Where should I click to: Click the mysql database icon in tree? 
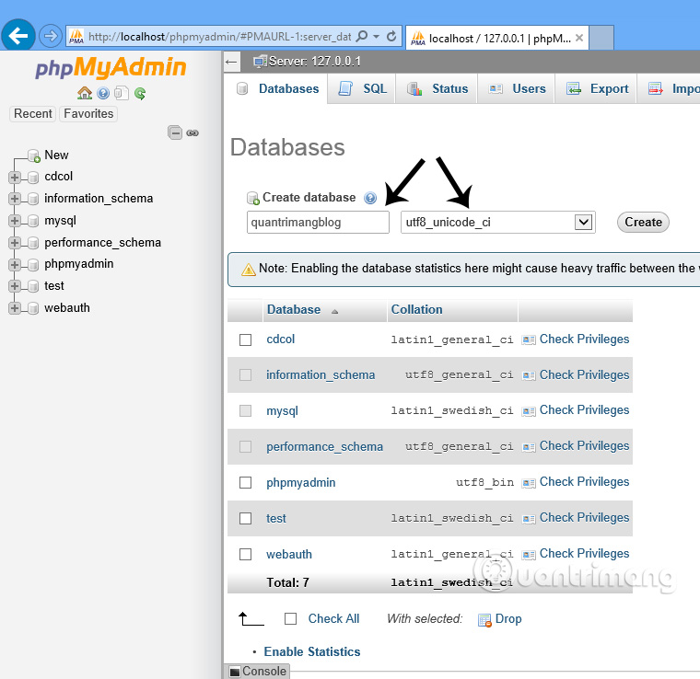coord(33,221)
